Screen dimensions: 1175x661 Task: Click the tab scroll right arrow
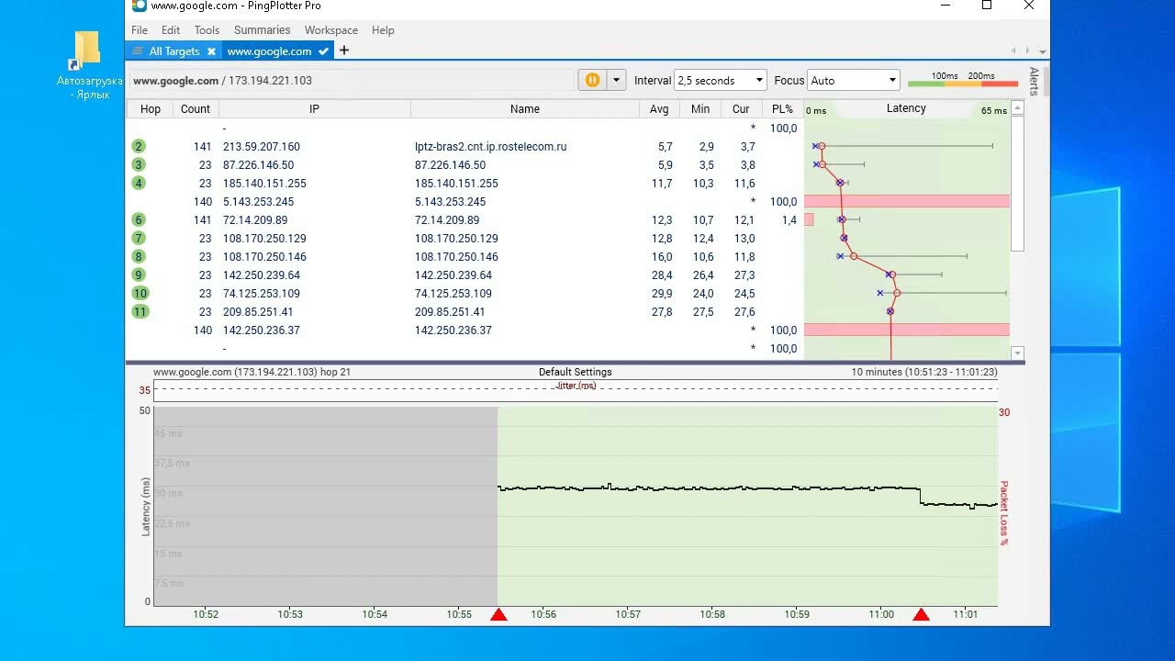(1028, 51)
